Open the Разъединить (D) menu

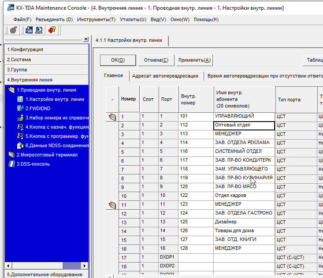pyautogui.click(x=54, y=19)
